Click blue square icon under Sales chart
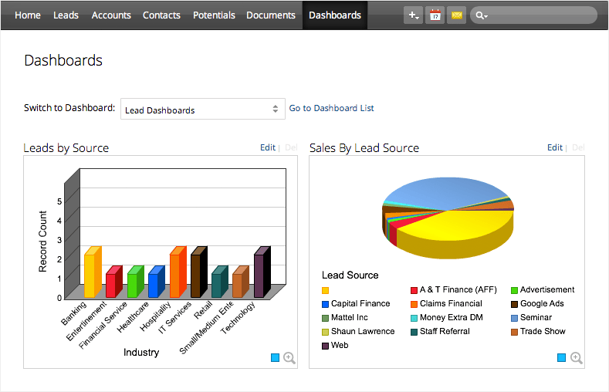Screen dimensions: 609x392 click(561, 358)
